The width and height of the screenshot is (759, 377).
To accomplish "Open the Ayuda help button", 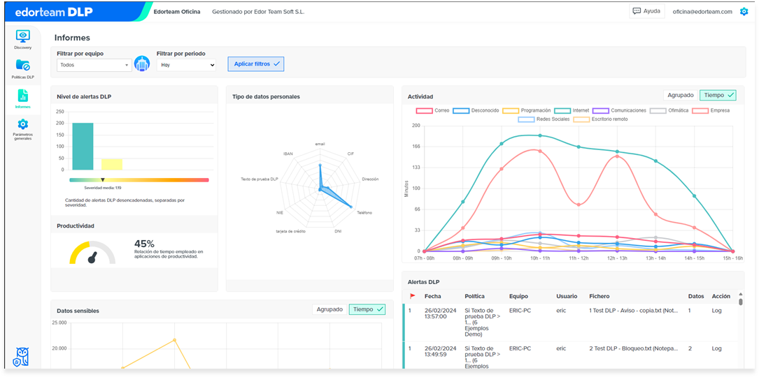I will [647, 11].
